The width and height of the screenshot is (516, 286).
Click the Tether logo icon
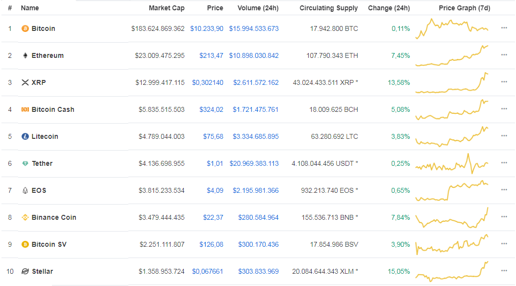(x=25, y=163)
